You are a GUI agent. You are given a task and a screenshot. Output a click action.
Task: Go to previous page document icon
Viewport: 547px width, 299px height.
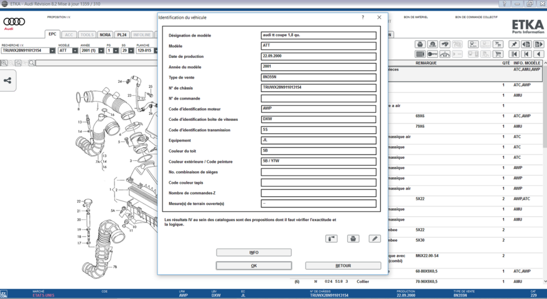coord(526,44)
